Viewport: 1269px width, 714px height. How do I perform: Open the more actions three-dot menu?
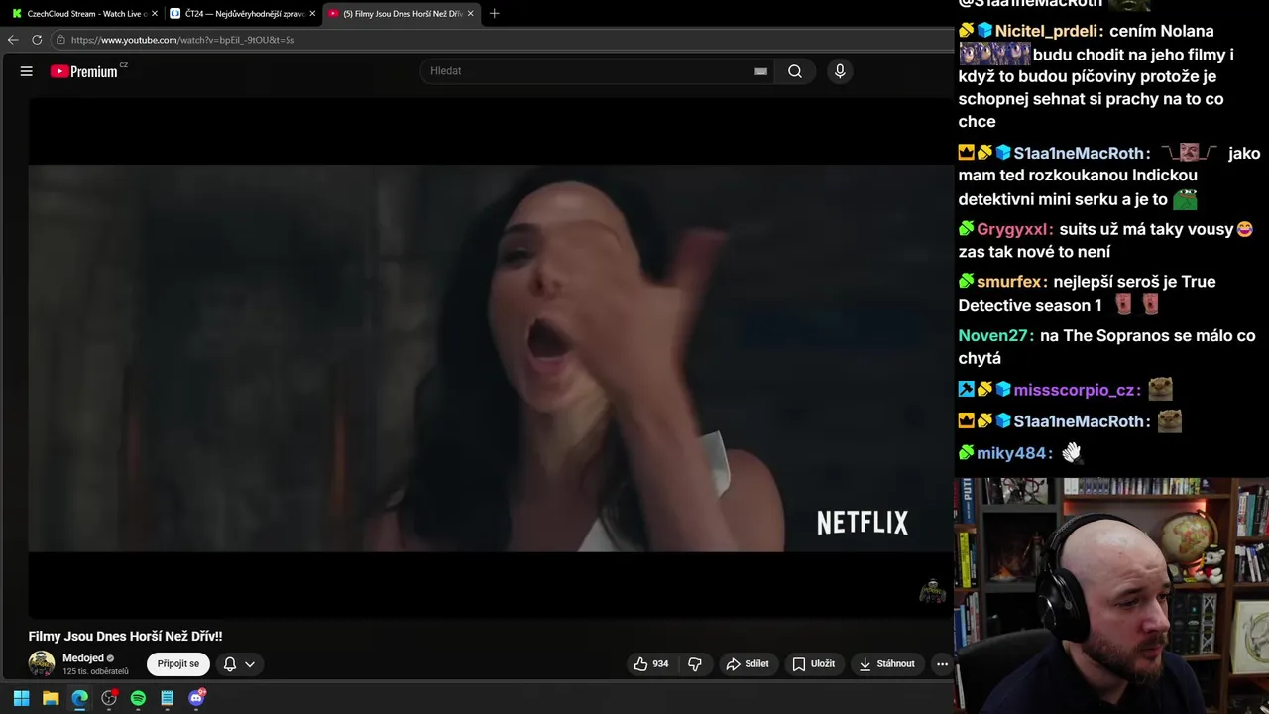[942, 664]
